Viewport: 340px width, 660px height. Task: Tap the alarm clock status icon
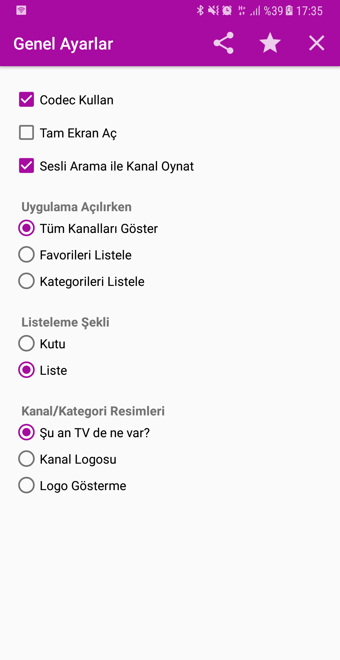point(227,10)
